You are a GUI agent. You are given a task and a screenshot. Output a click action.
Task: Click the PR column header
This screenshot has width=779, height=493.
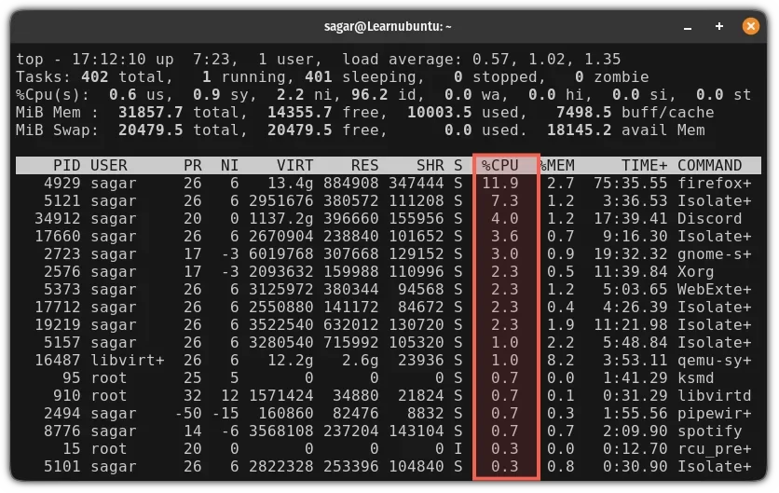pyautogui.click(x=193, y=166)
